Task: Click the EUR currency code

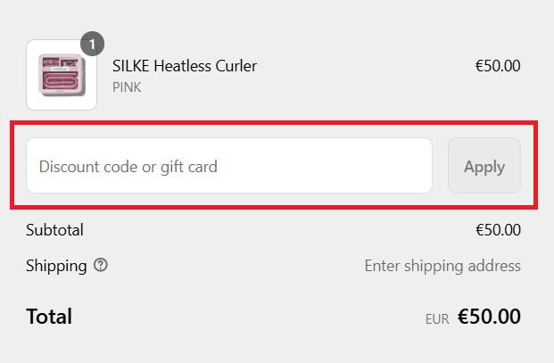Action: point(437,318)
